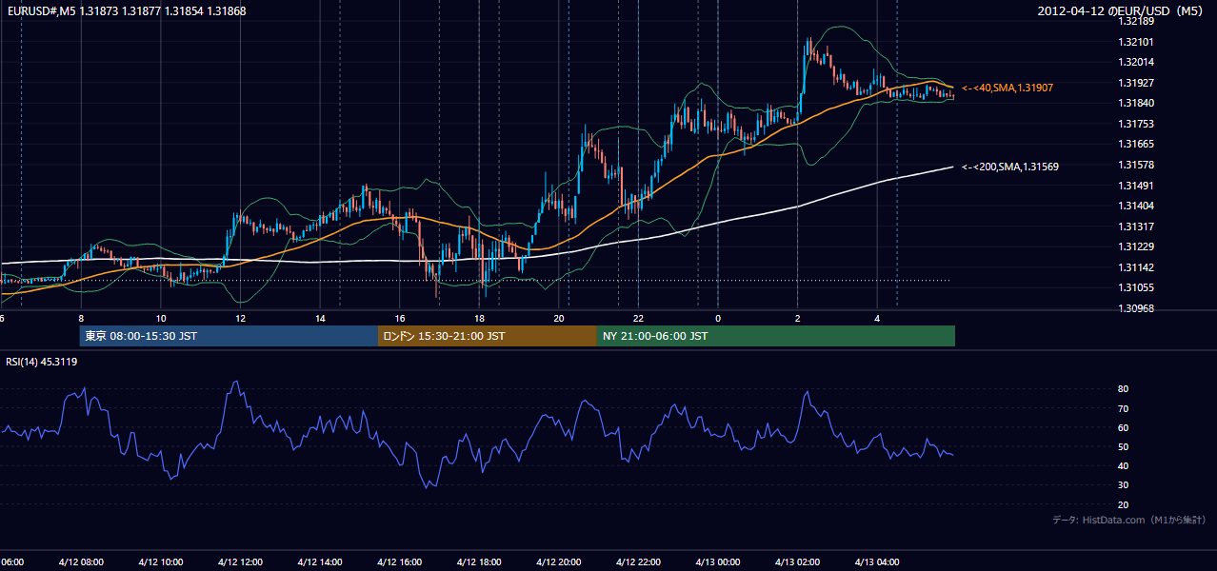
Task: Click price level 1.31491 on the axis
Action: click(1136, 186)
